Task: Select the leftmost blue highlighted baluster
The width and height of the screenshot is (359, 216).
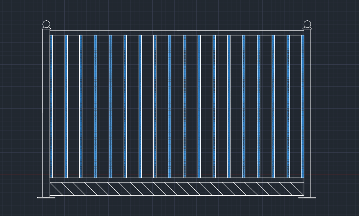Action: point(52,105)
